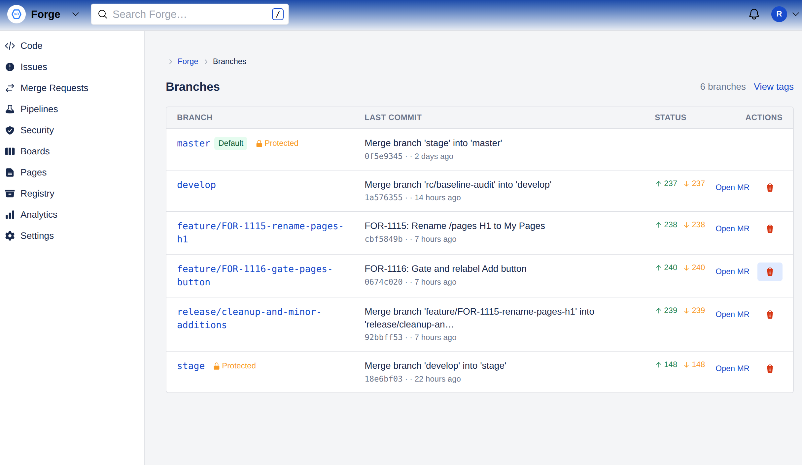Open feature/FOR-1116-gate-pages-button branch
The height and width of the screenshot is (465, 802).
[x=255, y=276]
